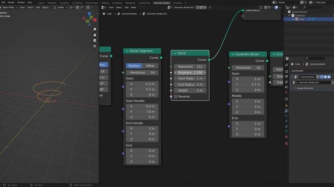334x187 pixels.
Task: Click the Rotations 2.000 field in Spiral
Action: click(190, 73)
